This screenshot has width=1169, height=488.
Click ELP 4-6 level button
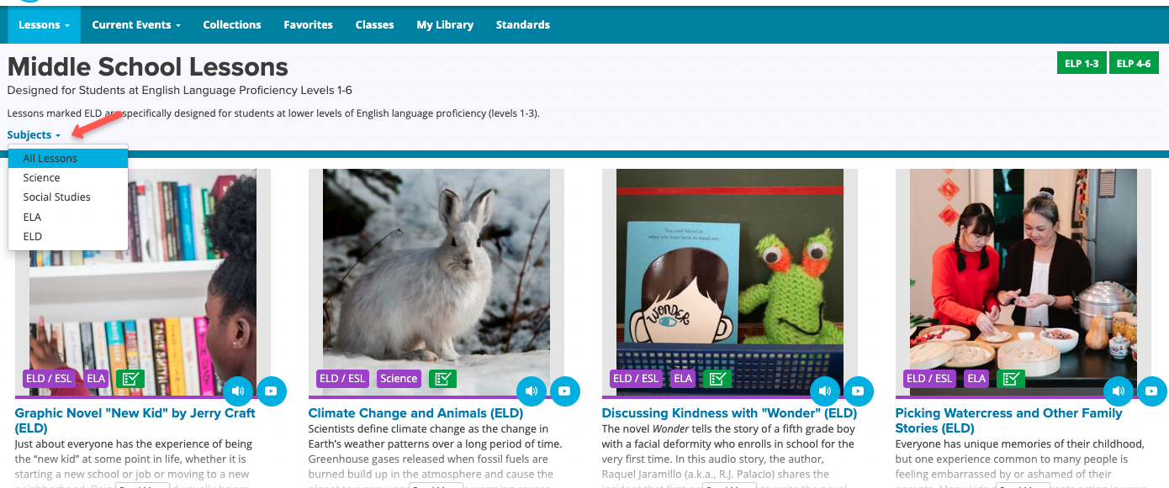pos(1134,64)
